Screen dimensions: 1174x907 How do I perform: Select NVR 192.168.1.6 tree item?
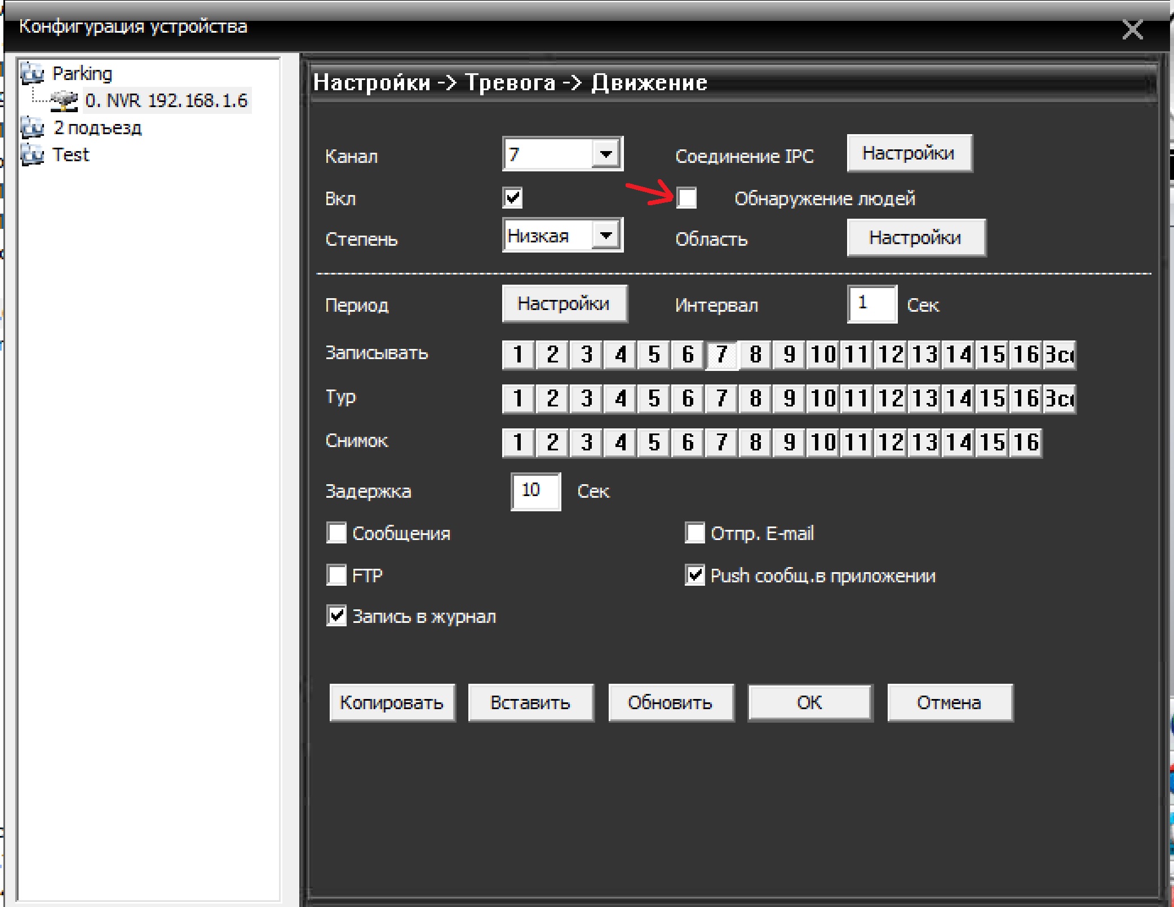[166, 100]
